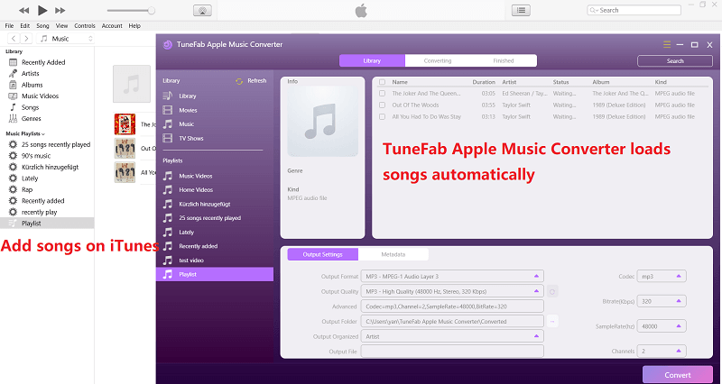Click the AirPlay icon in iTunes
This screenshot has width=722, height=384.
pos(203,11)
